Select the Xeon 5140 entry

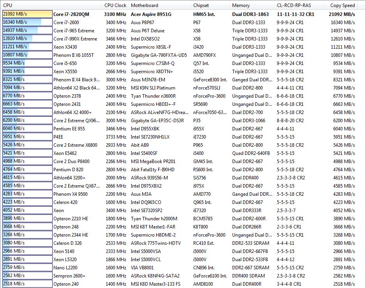pos(64,251)
